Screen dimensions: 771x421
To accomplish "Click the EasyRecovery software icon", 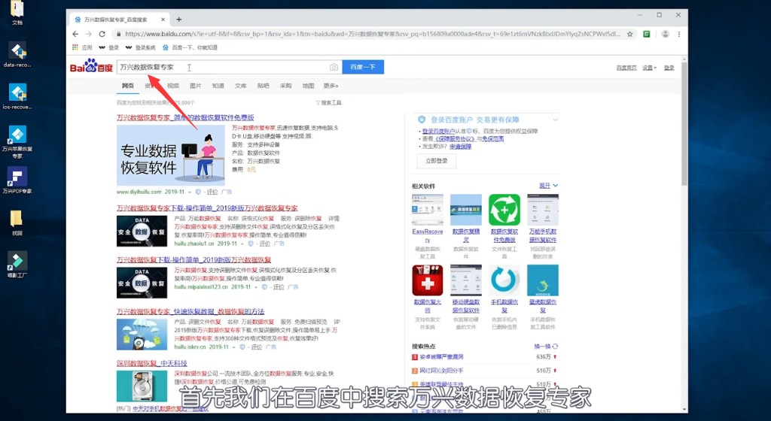I will [428, 210].
